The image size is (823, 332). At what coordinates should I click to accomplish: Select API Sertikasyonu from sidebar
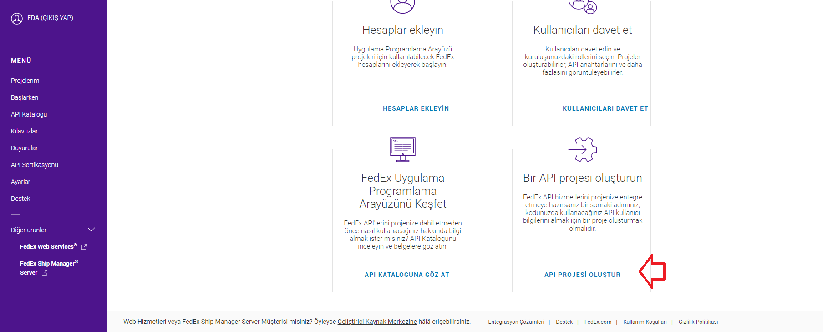(x=35, y=165)
